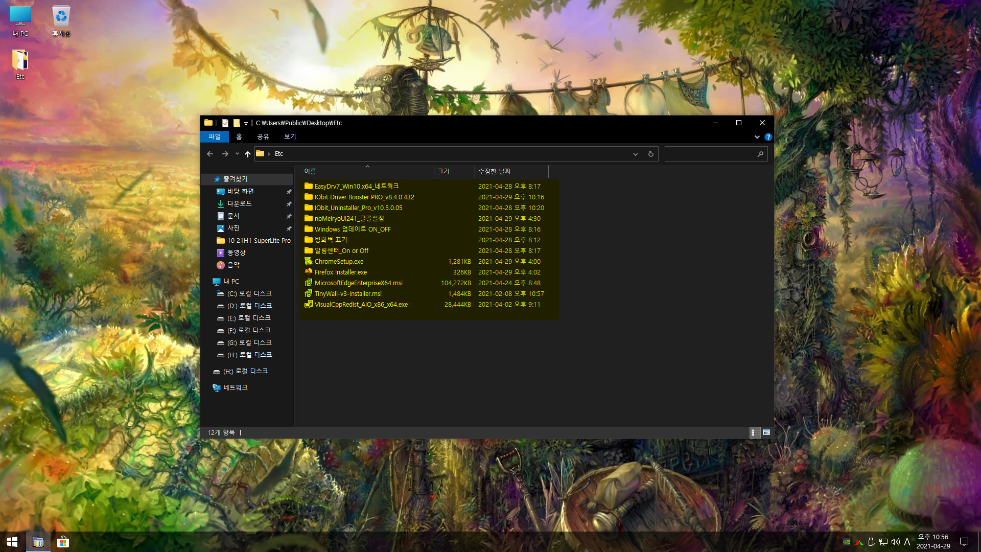Switch to large icons view layout
Viewport: 981px width, 552px height.
click(x=766, y=432)
